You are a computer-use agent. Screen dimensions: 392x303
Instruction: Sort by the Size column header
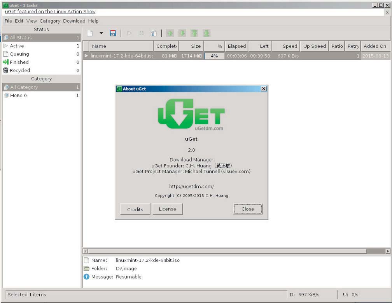coord(191,46)
